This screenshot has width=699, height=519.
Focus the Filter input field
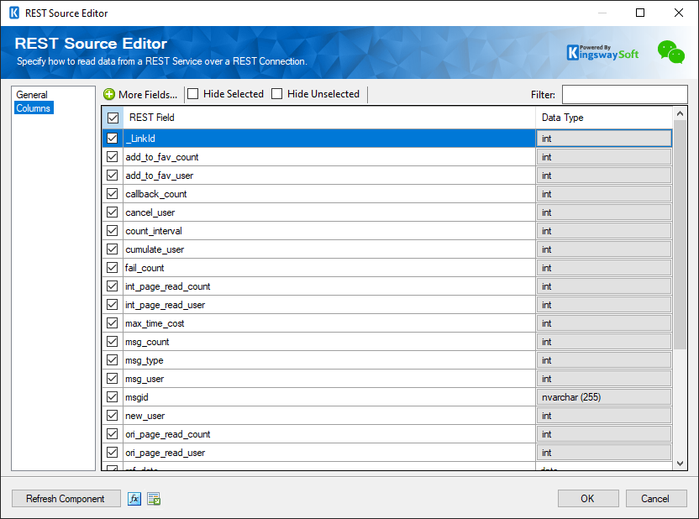coord(624,94)
